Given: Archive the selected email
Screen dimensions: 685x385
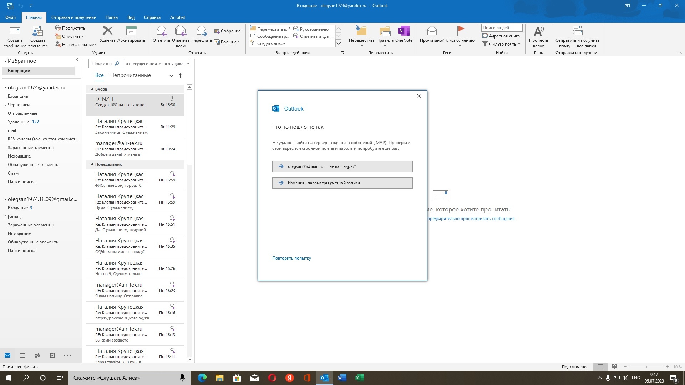Looking at the screenshot, I should click(x=131, y=35).
